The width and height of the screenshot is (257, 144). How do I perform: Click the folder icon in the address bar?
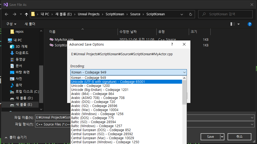pyautogui.click(x=33, y=14)
